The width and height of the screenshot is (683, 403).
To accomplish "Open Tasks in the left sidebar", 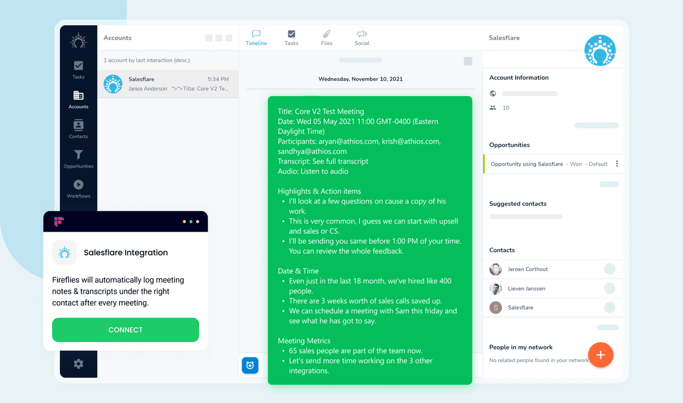I will pyautogui.click(x=79, y=69).
